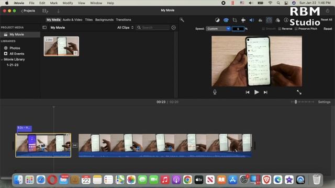Open the Window menu

[x=96, y=3]
